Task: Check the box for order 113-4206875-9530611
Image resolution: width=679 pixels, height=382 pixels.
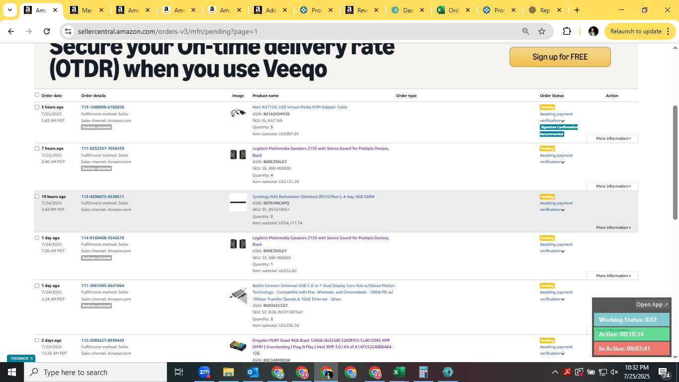Action: coord(37,196)
